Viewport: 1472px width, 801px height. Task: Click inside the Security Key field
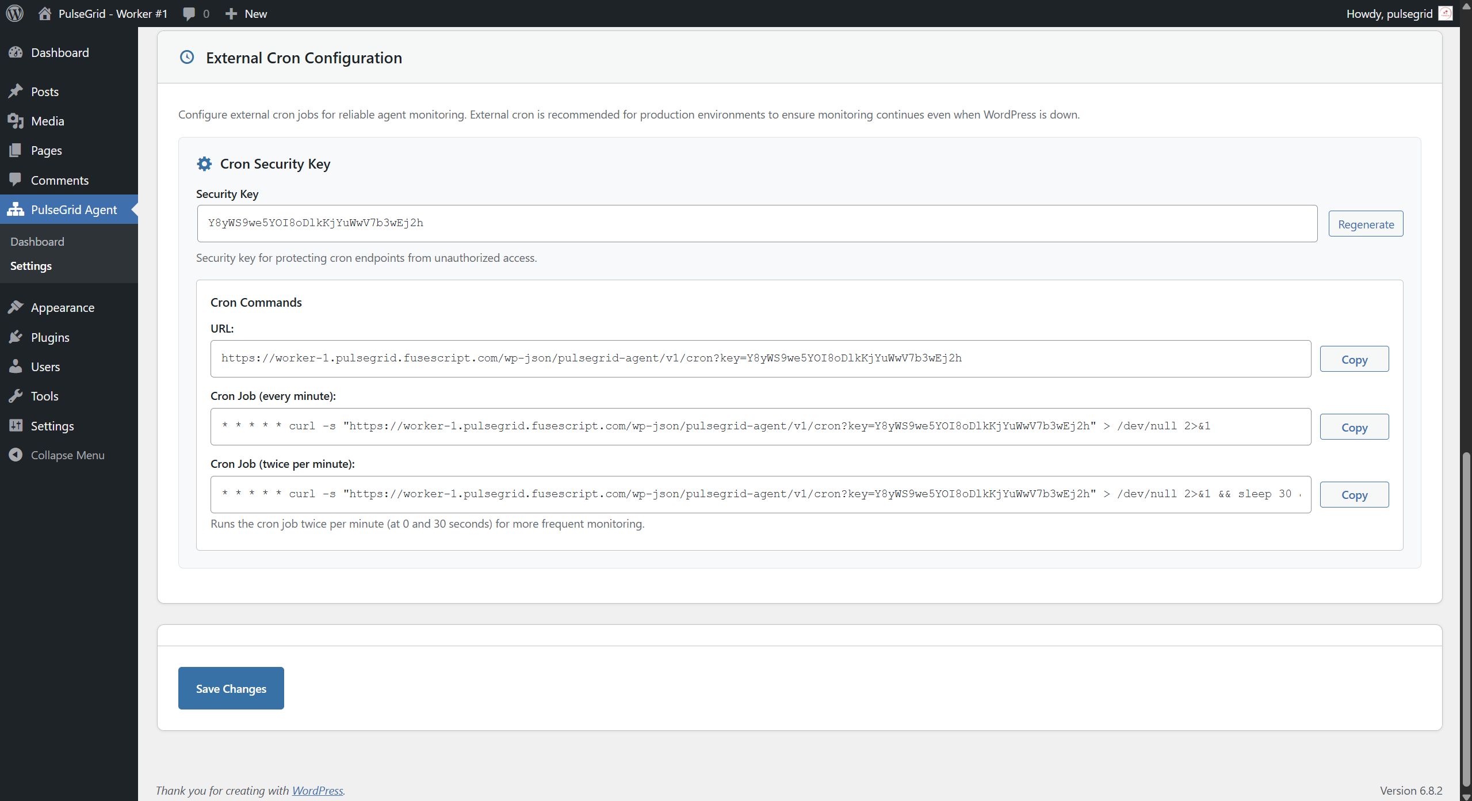[x=756, y=223]
